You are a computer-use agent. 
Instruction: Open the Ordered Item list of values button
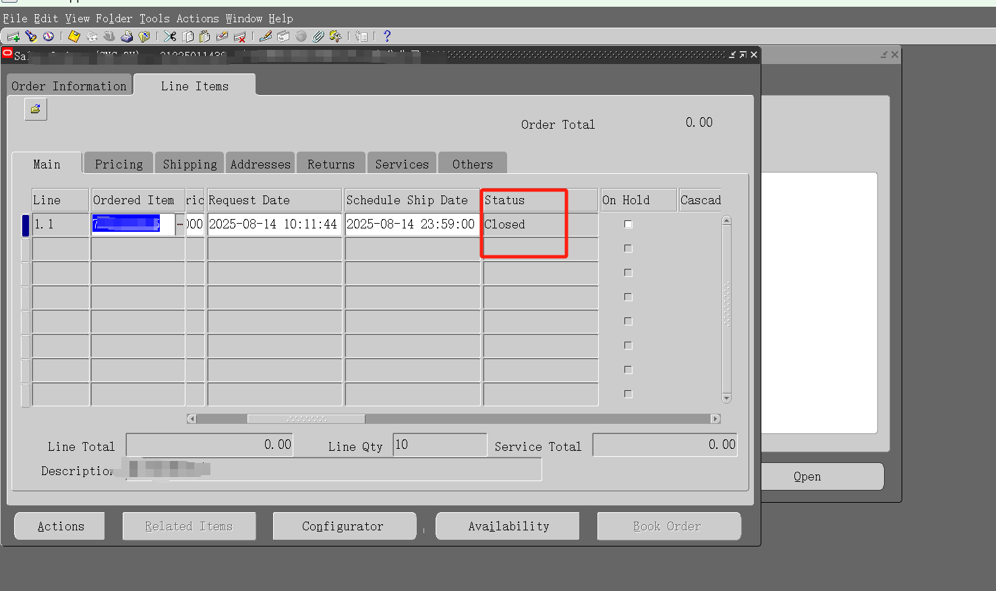click(180, 224)
